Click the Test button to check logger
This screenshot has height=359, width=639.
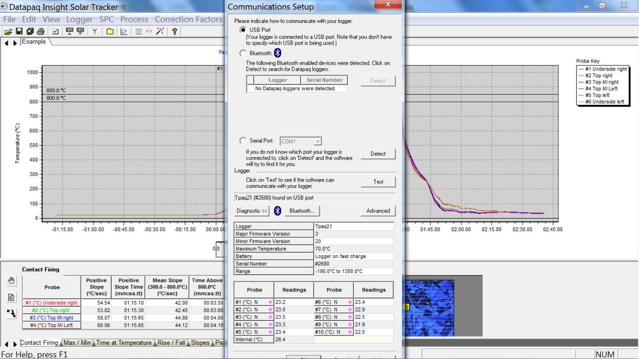pos(378,182)
